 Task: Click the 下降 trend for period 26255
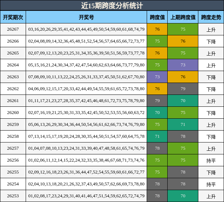pos(211,173)
